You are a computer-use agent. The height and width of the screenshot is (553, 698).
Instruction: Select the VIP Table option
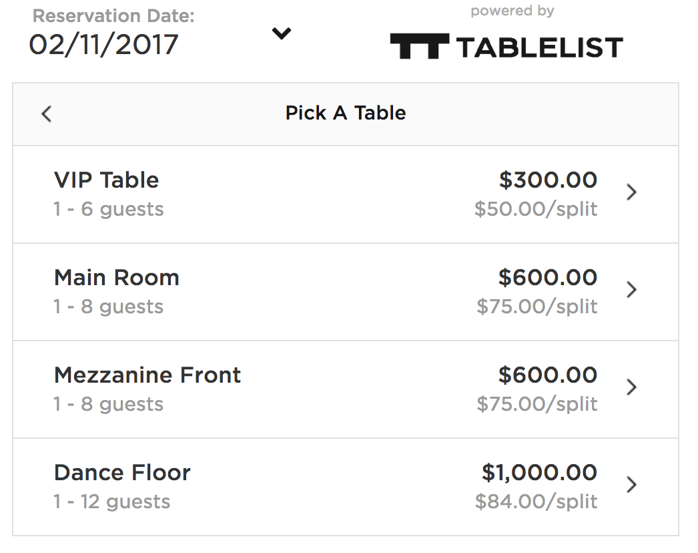pyautogui.click(x=107, y=180)
